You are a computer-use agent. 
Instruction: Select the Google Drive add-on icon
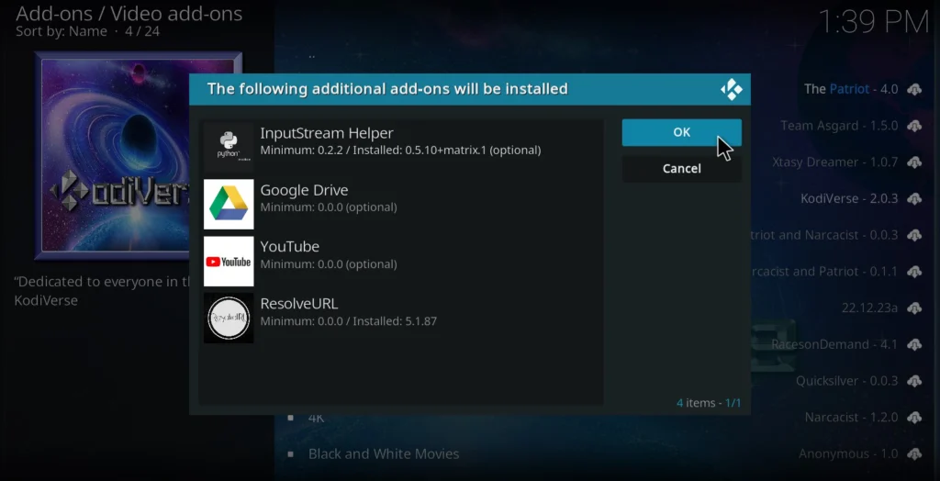[x=229, y=204]
